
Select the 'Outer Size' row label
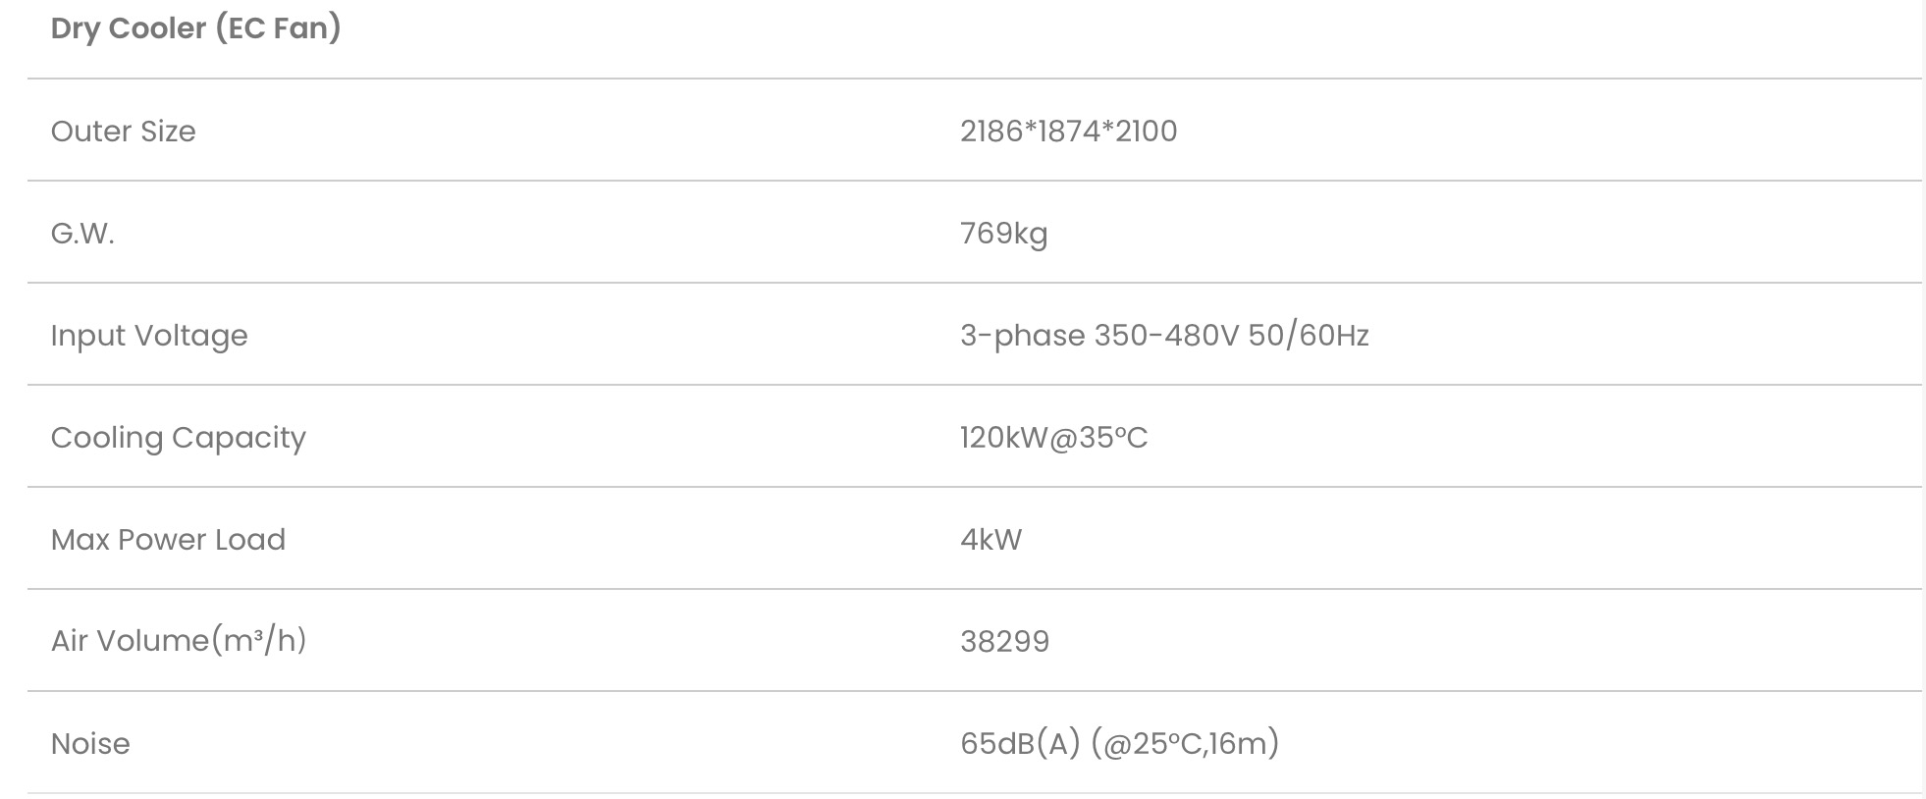pyautogui.click(x=123, y=132)
